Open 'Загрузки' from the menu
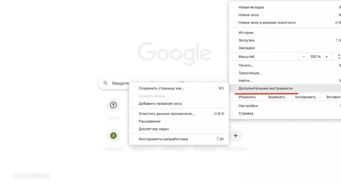This screenshot has height=185, width=341. pyautogui.click(x=285, y=40)
